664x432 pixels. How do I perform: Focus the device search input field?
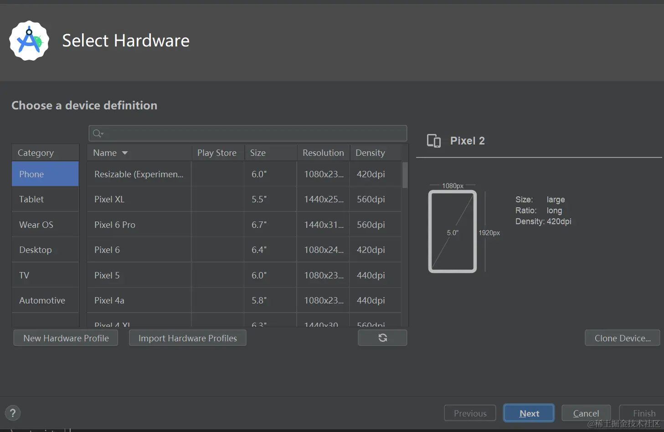(x=255, y=134)
